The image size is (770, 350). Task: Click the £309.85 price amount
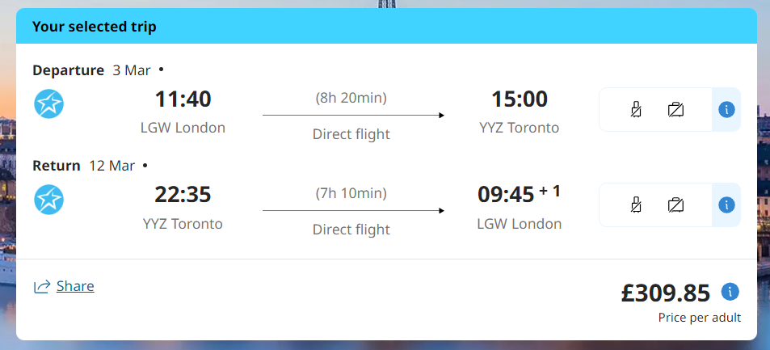[665, 293]
